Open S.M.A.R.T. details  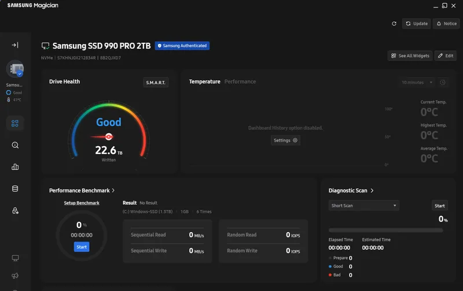pyautogui.click(x=156, y=83)
